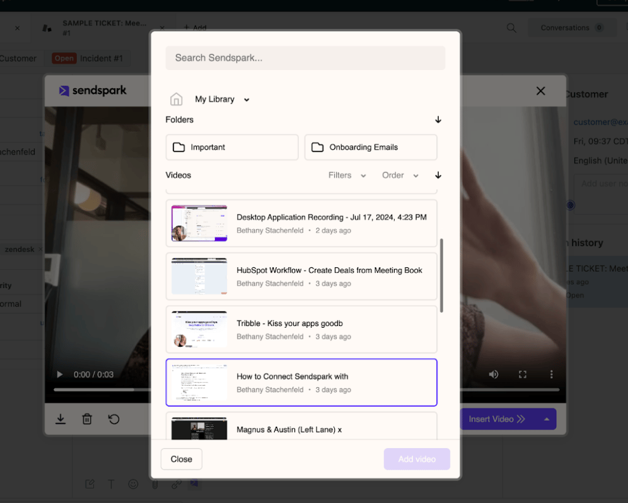The width and height of the screenshot is (628, 503).
Task: Collapse the Videos section arrow
Action: [x=438, y=175]
